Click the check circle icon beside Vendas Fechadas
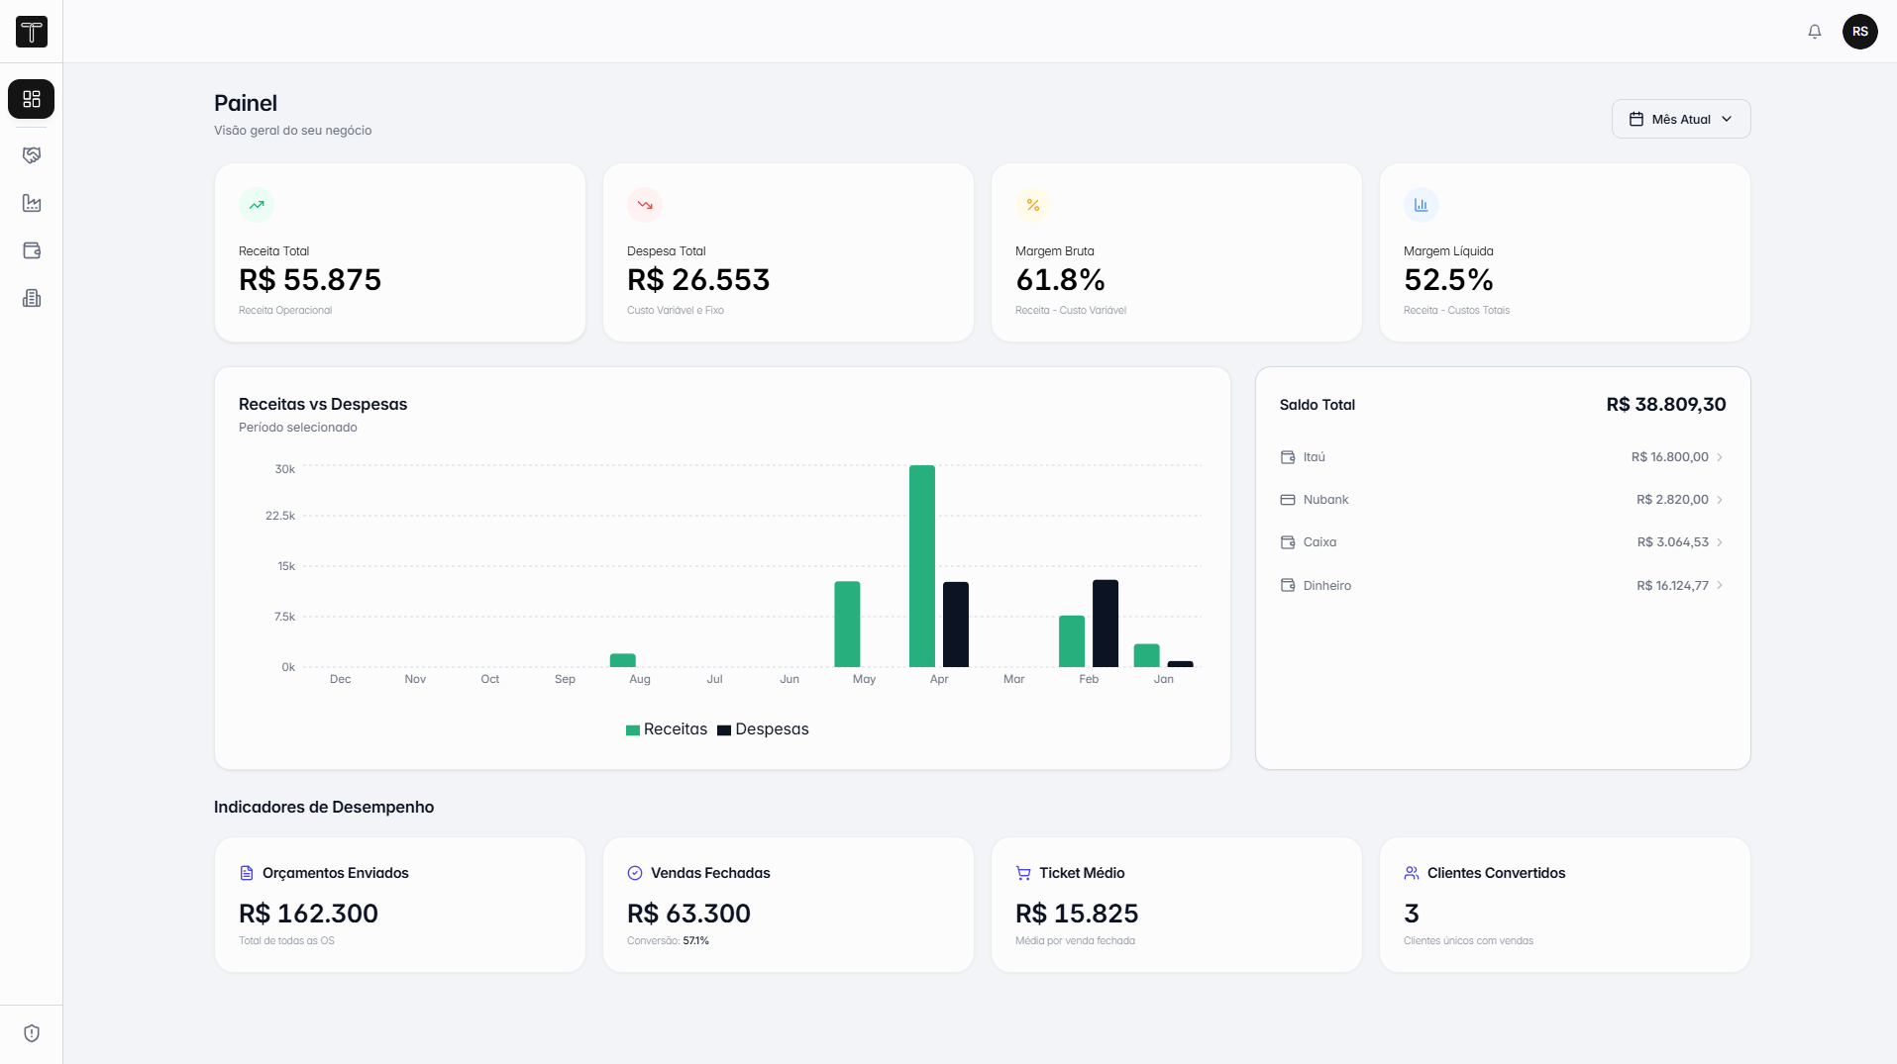This screenshot has height=1064, width=1897. point(635,873)
